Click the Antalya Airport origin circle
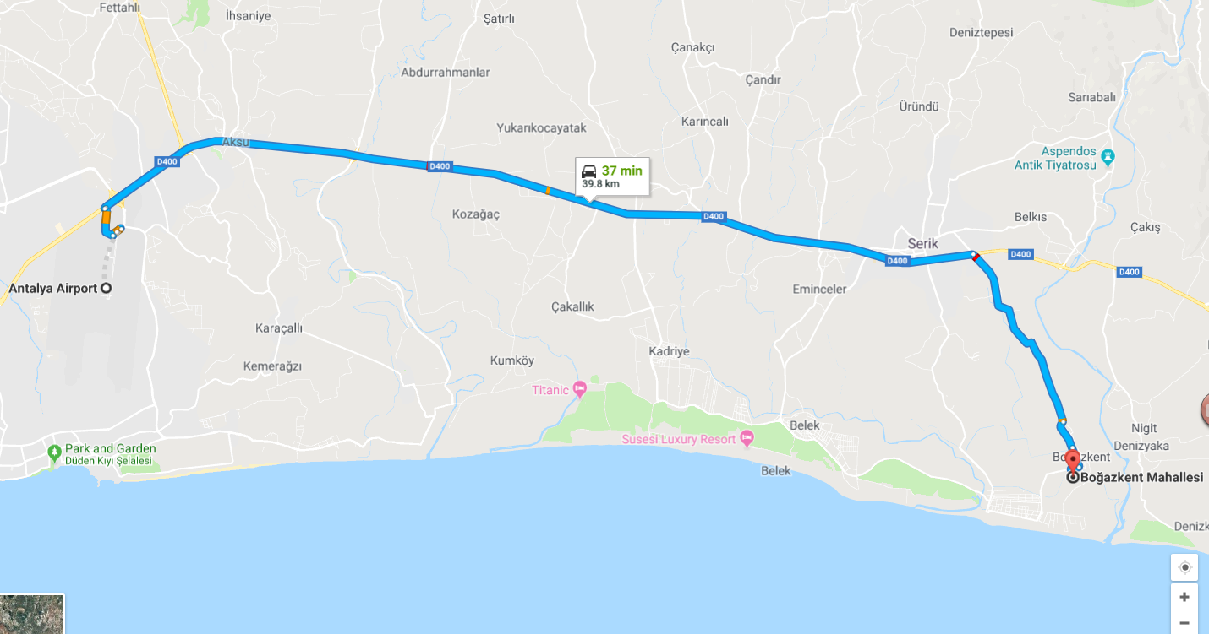Image resolution: width=1209 pixels, height=634 pixels. point(107,289)
